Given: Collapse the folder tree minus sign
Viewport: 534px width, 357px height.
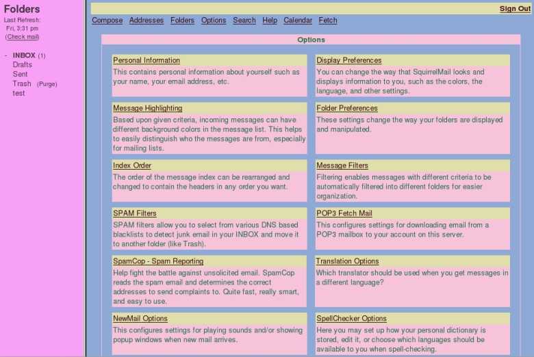Looking at the screenshot, I should tap(5, 55).
